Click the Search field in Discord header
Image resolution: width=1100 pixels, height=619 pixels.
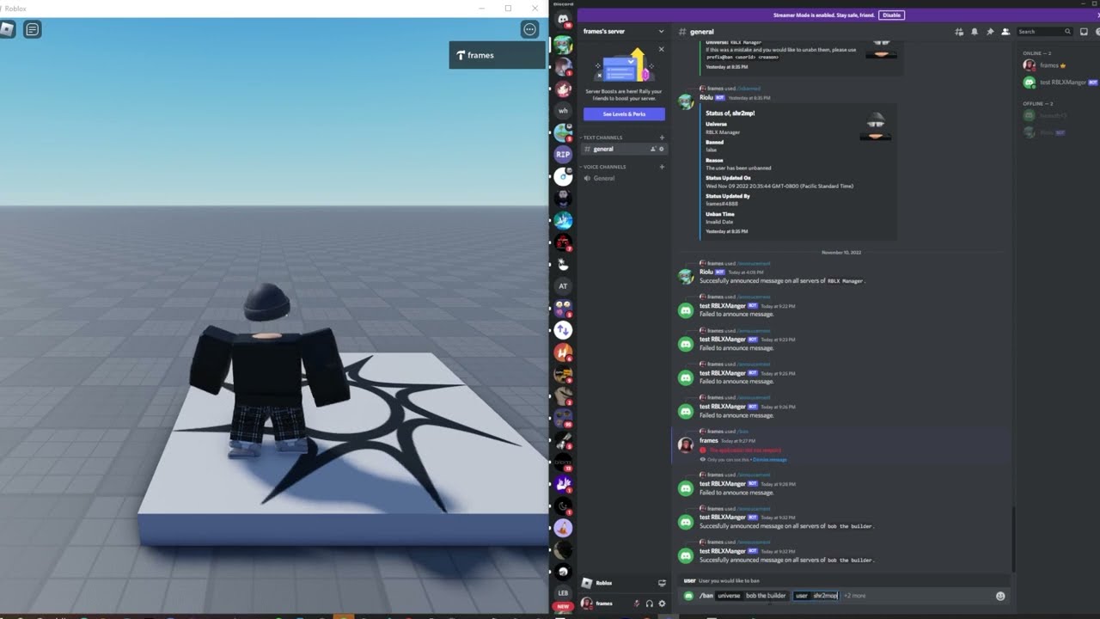(x=1044, y=32)
